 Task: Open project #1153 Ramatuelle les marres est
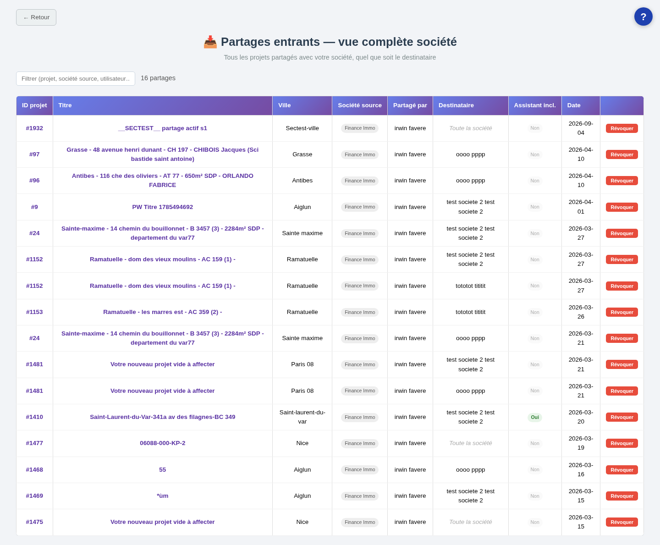tap(163, 312)
